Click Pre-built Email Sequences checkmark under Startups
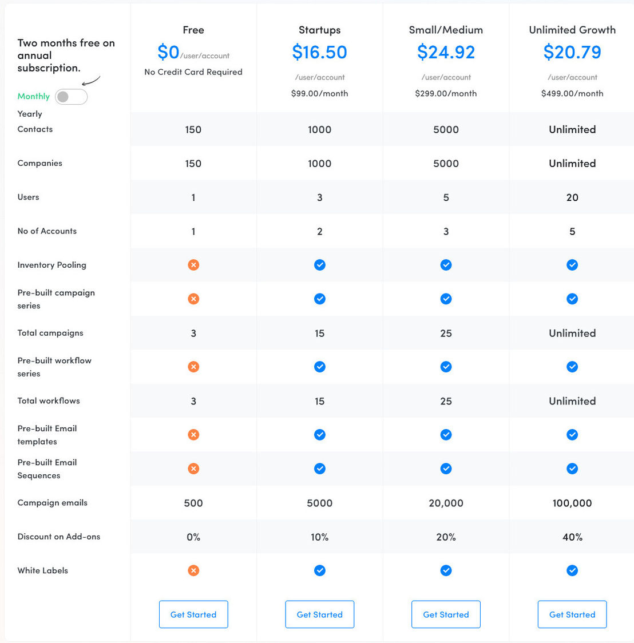 click(320, 469)
